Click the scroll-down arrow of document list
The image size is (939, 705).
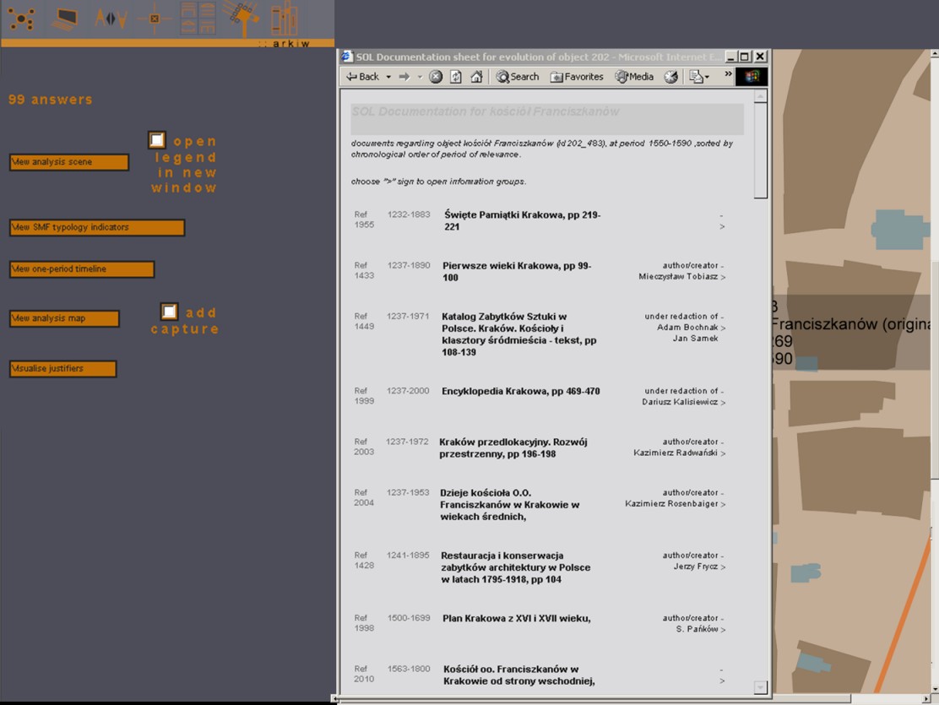[761, 687]
